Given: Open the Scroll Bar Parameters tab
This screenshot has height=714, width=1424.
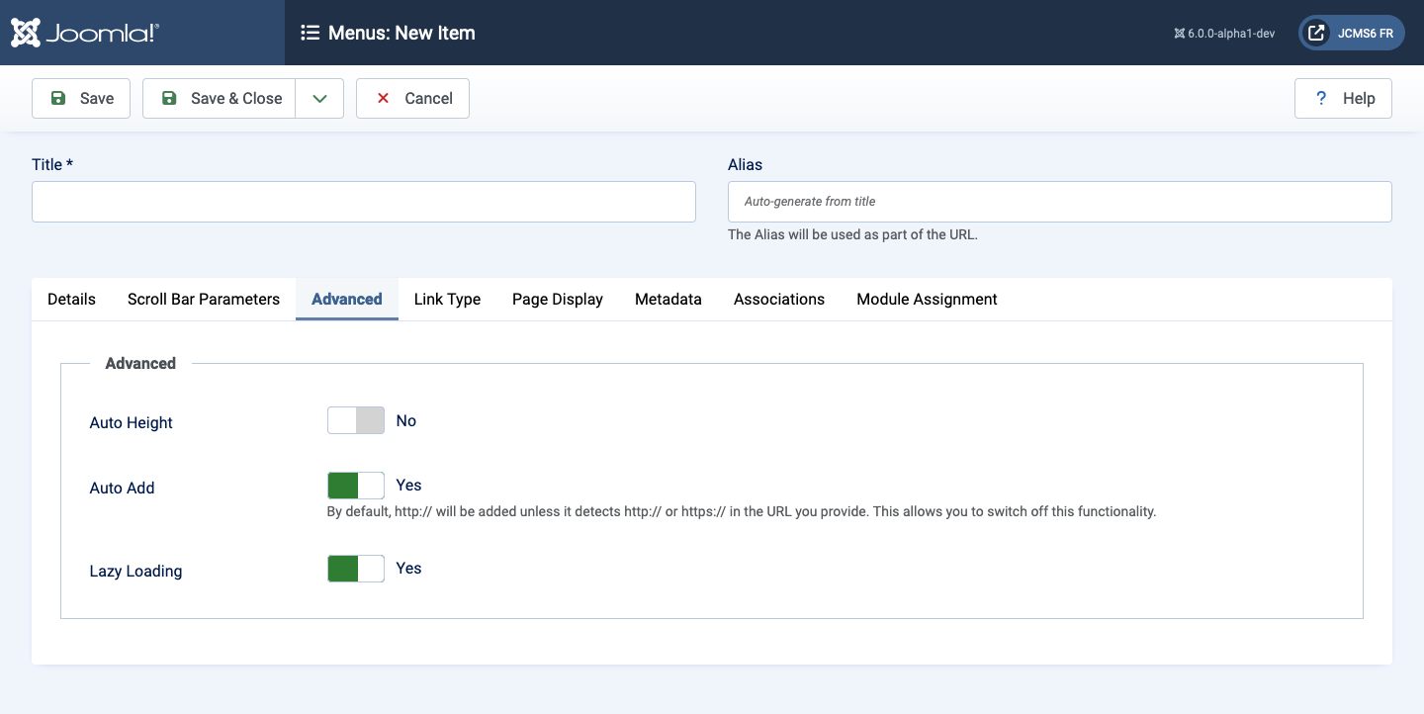Looking at the screenshot, I should [204, 299].
